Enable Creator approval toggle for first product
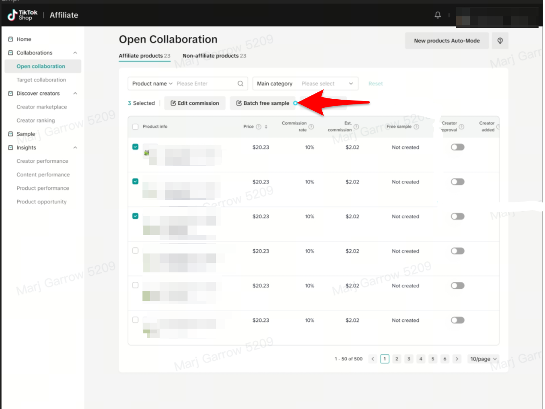 [x=457, y=147]
